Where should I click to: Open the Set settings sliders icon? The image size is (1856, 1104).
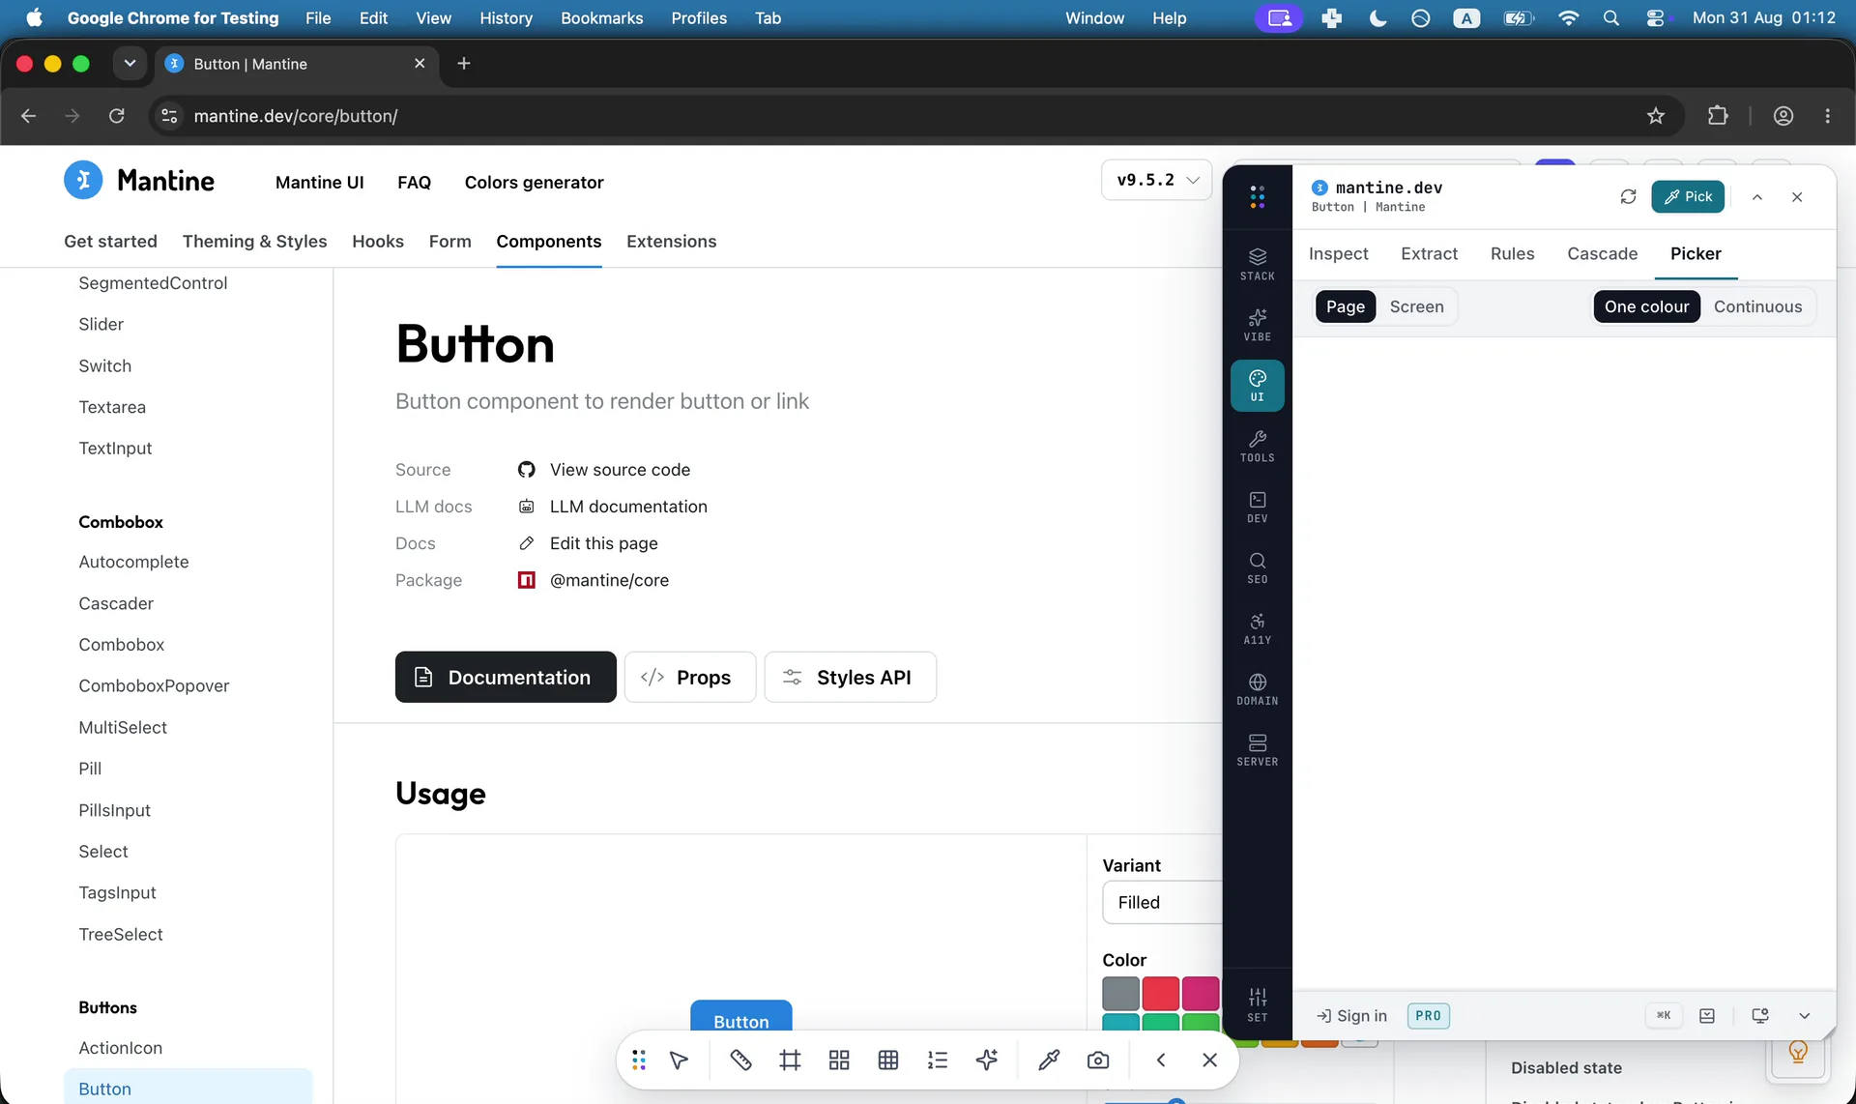[1257, 1005]
